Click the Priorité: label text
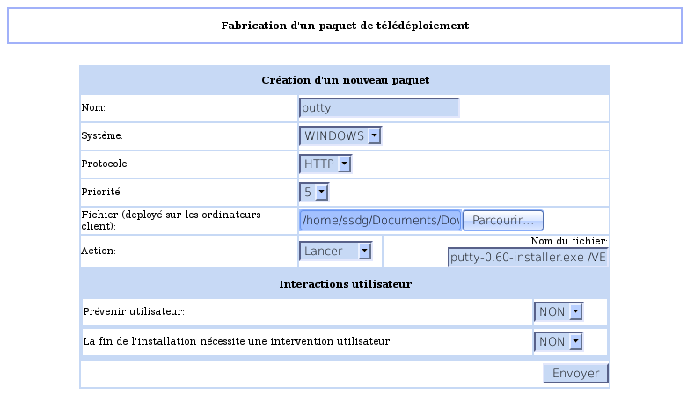 point(101,192)
